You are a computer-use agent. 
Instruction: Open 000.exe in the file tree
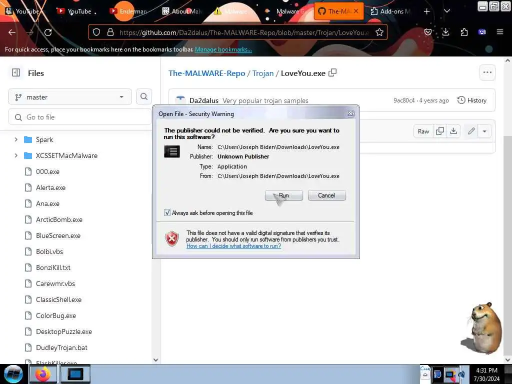point(47,171)
